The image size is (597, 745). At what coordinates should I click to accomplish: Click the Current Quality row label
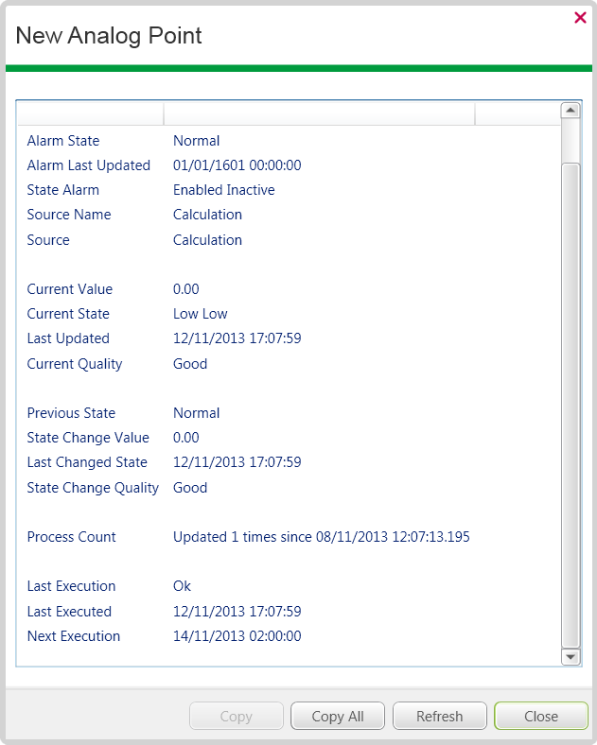click(x=75, y=364)
